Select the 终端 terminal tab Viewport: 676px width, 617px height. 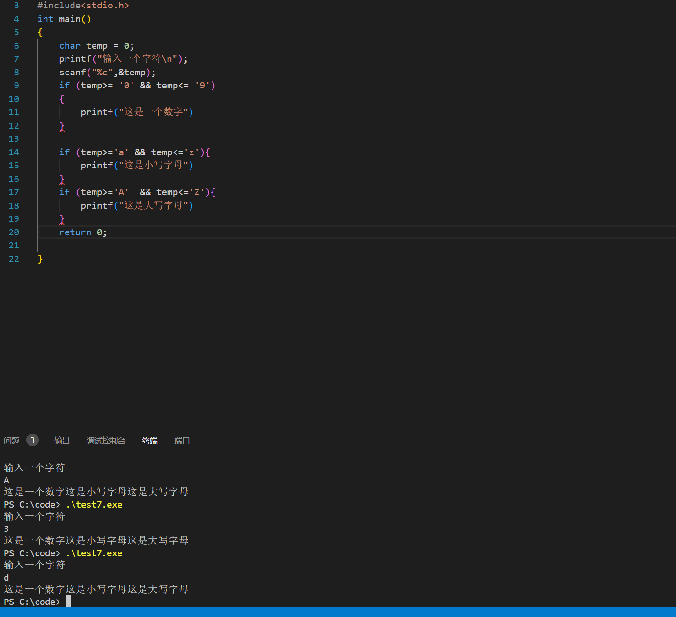click(x=150, y=441)
